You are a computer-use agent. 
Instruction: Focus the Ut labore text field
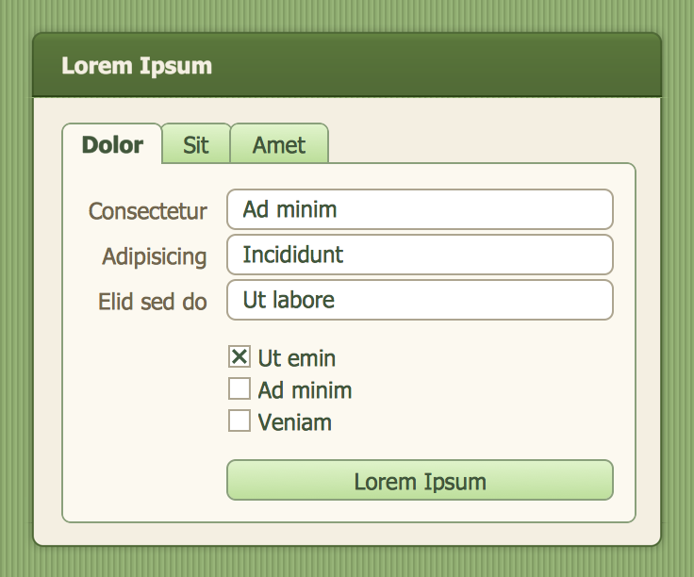tap(420, 300)
